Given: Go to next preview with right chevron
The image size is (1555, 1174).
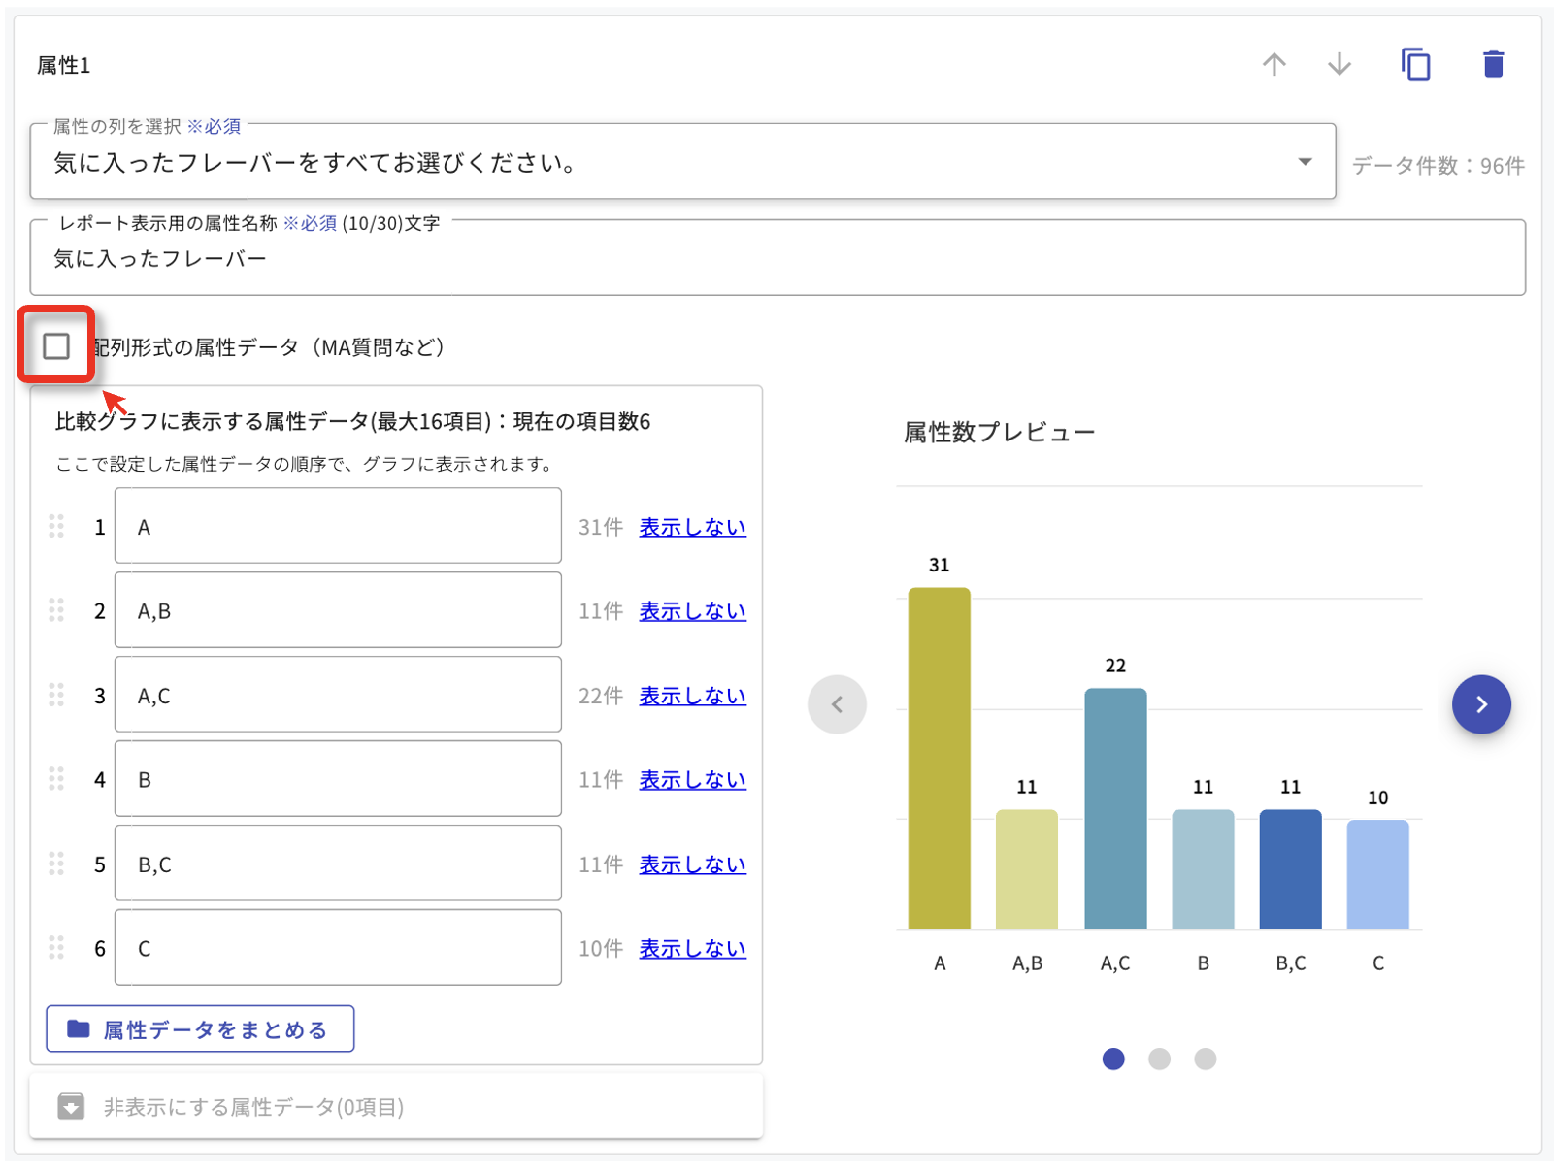Looking at the screenshot, I should pos(1481,704).
